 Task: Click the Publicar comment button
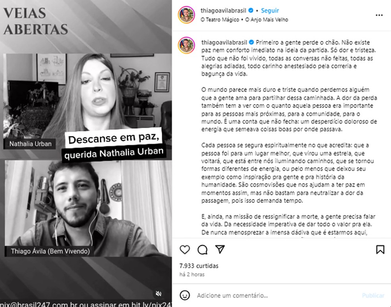[373, 295]
